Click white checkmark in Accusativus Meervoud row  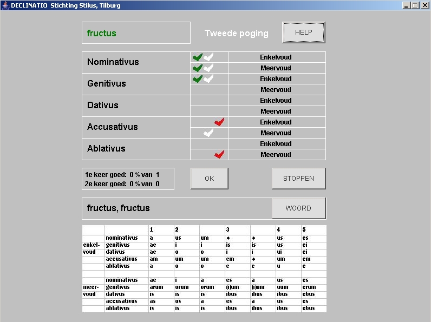tap(208, 133)
